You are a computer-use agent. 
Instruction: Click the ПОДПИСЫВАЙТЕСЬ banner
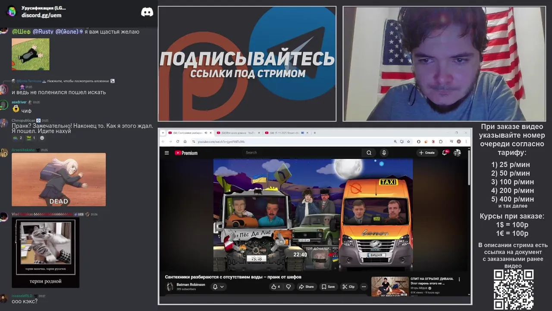coord(247,63)
